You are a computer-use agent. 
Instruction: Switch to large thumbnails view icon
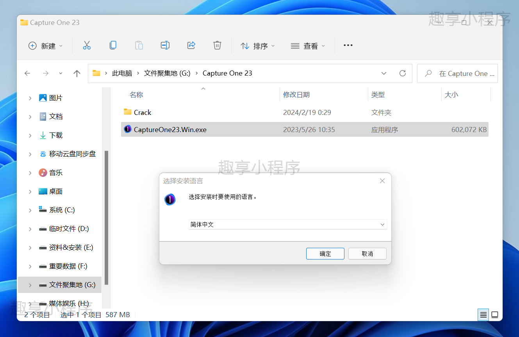495,315
